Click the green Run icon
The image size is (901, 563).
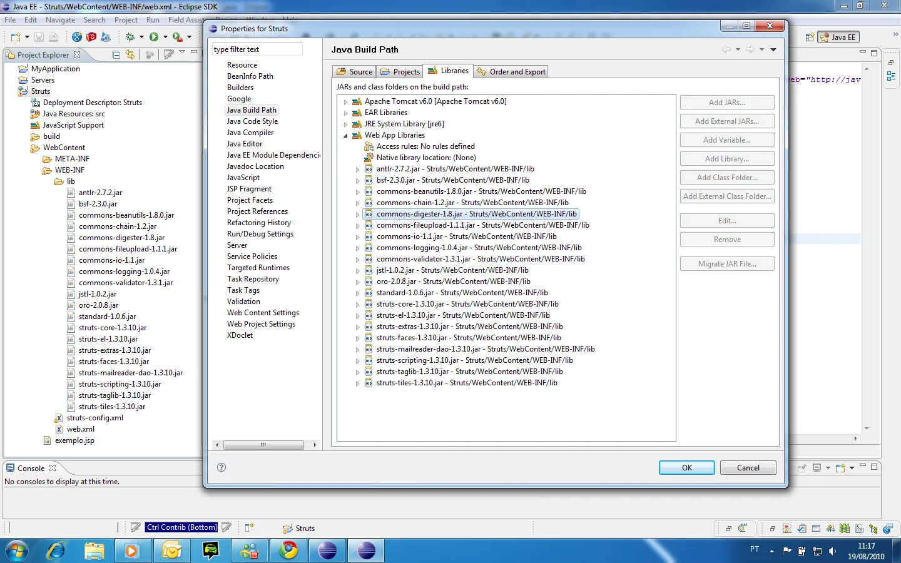154,38
